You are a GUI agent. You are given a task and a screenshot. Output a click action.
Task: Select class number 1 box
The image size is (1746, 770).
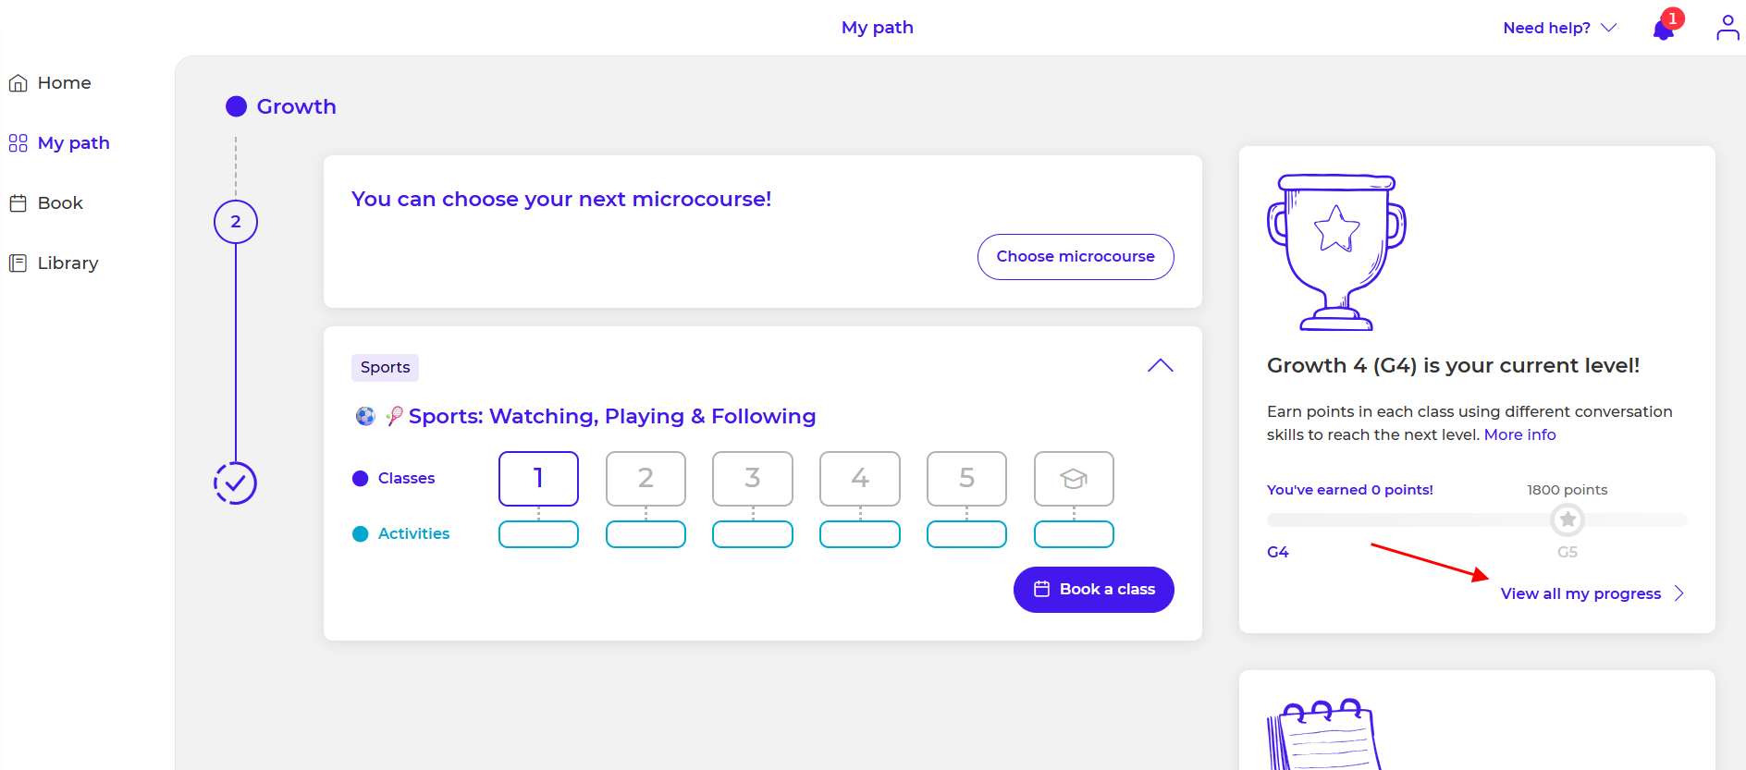[538, 478]
